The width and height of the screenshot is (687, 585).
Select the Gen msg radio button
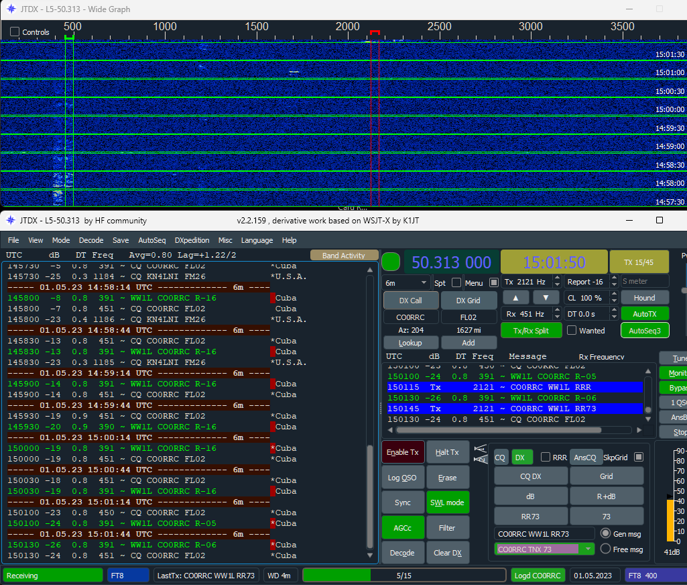(605, 533)
